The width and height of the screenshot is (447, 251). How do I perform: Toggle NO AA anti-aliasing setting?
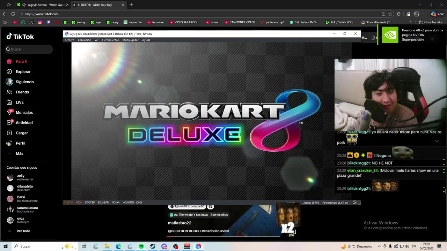(x=116, y=203)
